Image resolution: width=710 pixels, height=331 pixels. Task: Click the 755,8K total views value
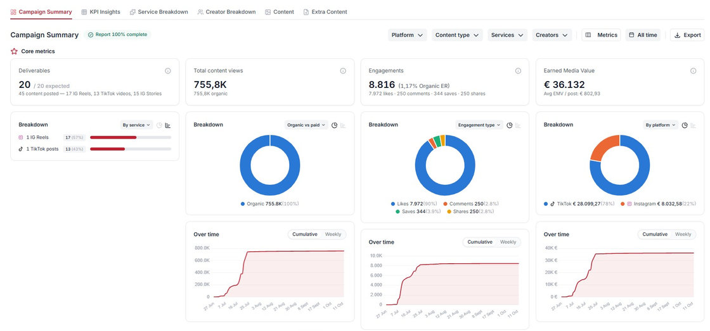[210, 85]
